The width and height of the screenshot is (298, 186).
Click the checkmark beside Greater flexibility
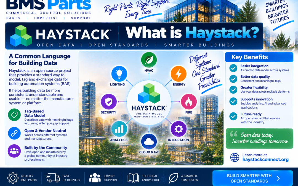pos(233,90)
